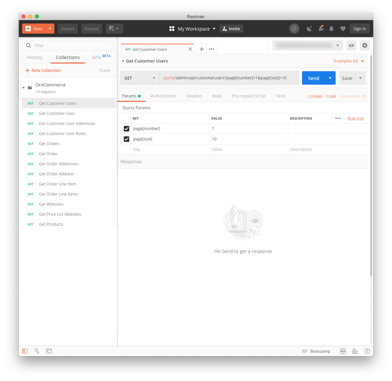Open the Postman console icon
Screen dimensions: 392x381
point(49,351)
